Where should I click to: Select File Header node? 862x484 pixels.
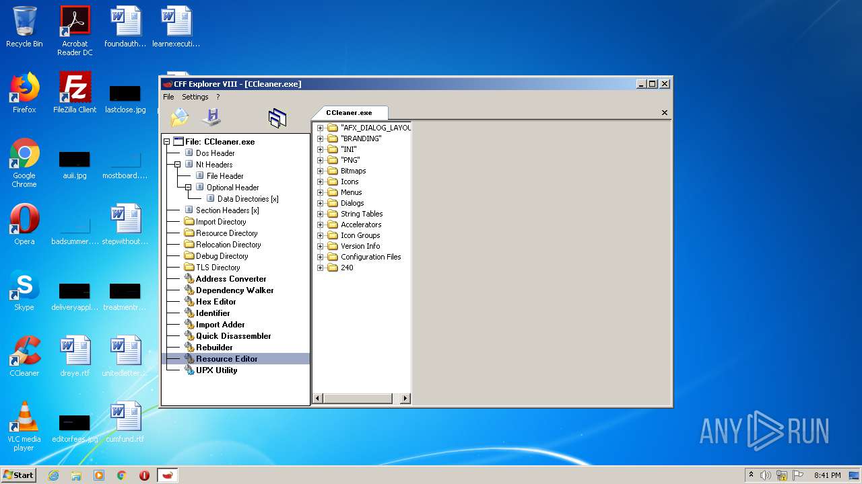pos(225,176)
